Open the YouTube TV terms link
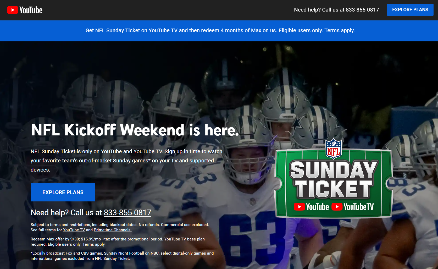Viewport: 438px width, 269px height. [74, 230]
